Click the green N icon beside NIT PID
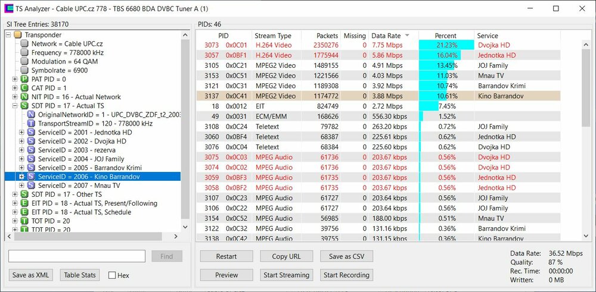The width and height of the screenshot is (596, 292). click(24, 97)
